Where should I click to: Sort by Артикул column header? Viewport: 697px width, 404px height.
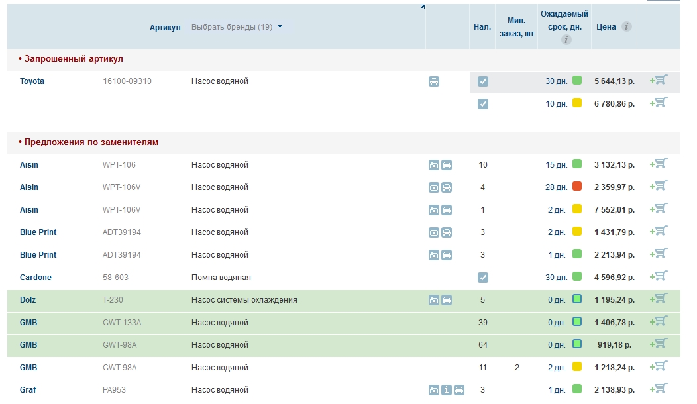pyautogui.click(x=165, y=27)
